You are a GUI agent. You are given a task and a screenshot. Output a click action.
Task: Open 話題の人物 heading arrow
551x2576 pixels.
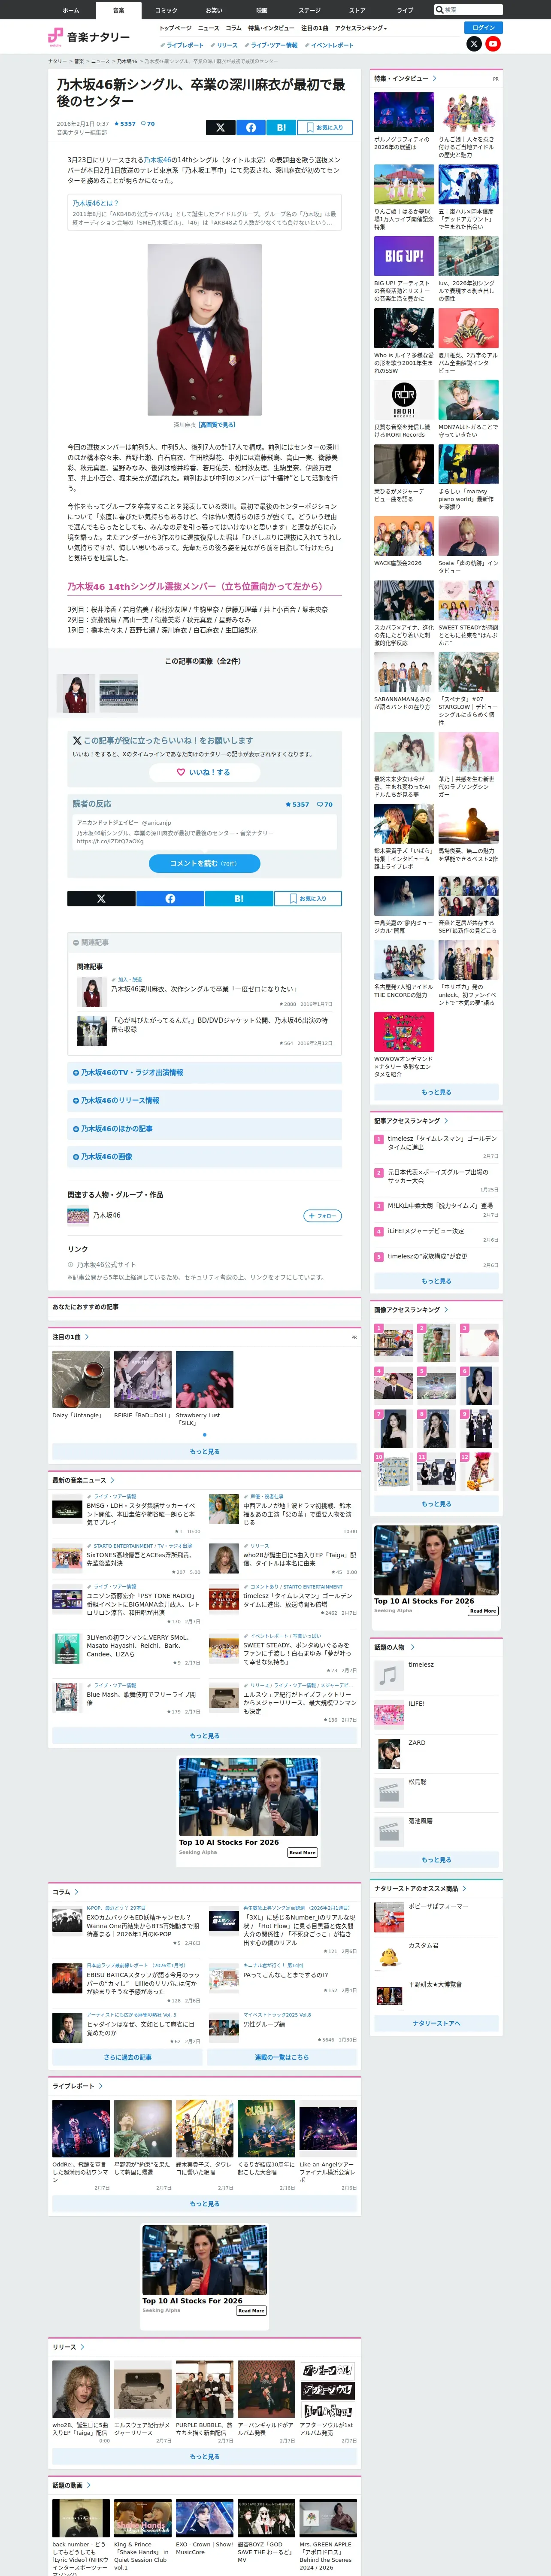pos(412,1647)
